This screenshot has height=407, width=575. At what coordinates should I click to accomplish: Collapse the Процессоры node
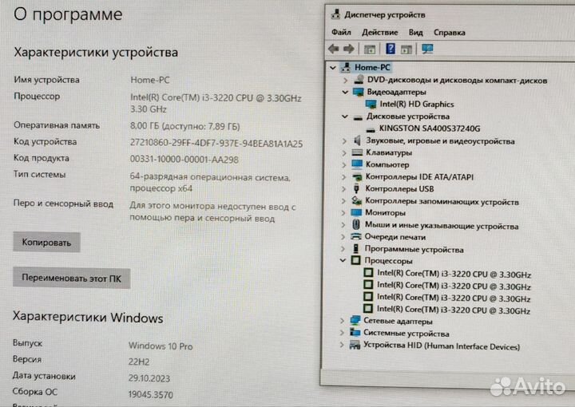tap(343, 260)
